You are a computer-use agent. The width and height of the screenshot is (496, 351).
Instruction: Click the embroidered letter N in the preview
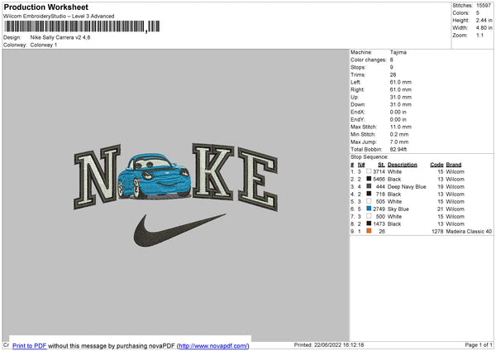click(x=97, y=177)
